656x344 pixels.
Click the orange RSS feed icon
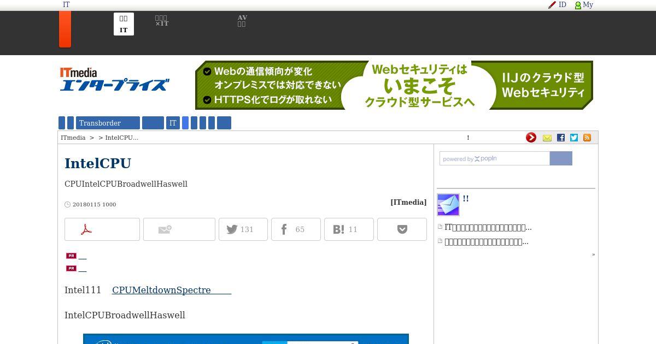[587, 138]
